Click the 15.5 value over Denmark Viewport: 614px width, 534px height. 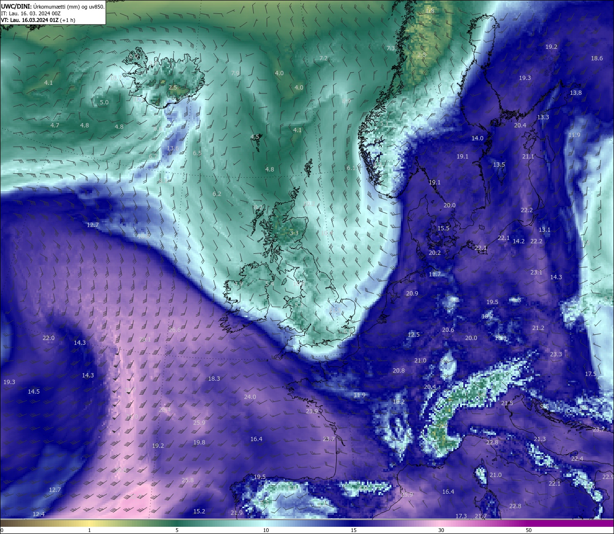click(x=443, y=228)
